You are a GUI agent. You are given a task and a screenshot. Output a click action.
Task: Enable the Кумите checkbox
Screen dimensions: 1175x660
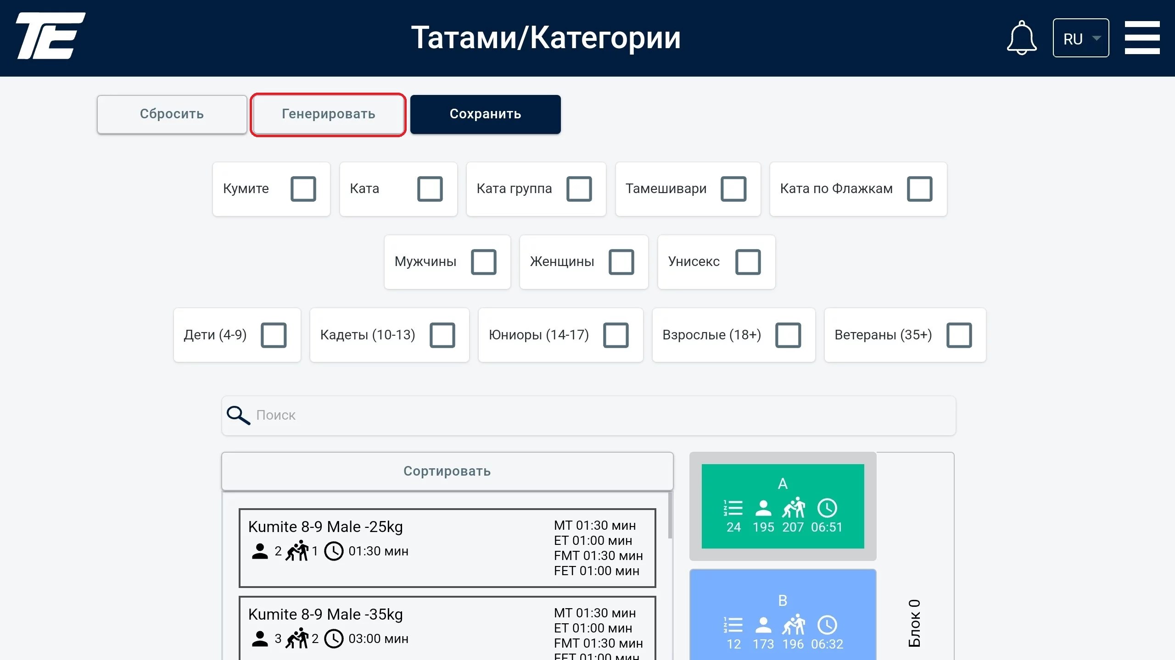click(x=303, y=189)
